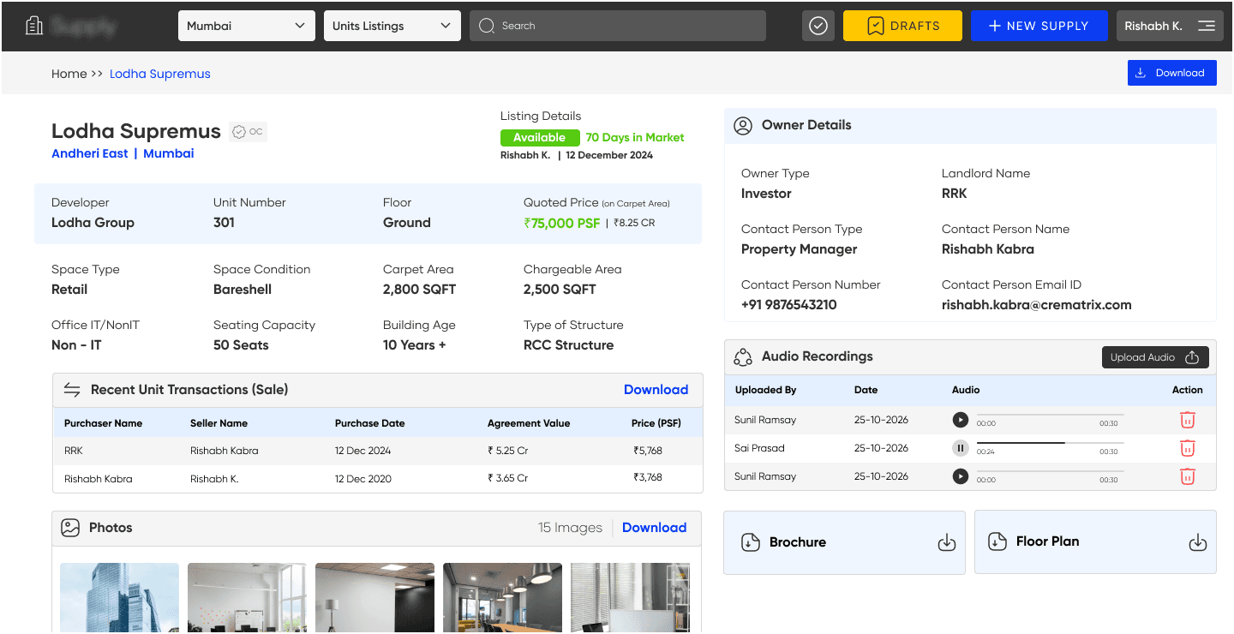Viewport: 1234px width, 634px height.
Task: Open the second photo thumbnail with white office
Action: 247,598
